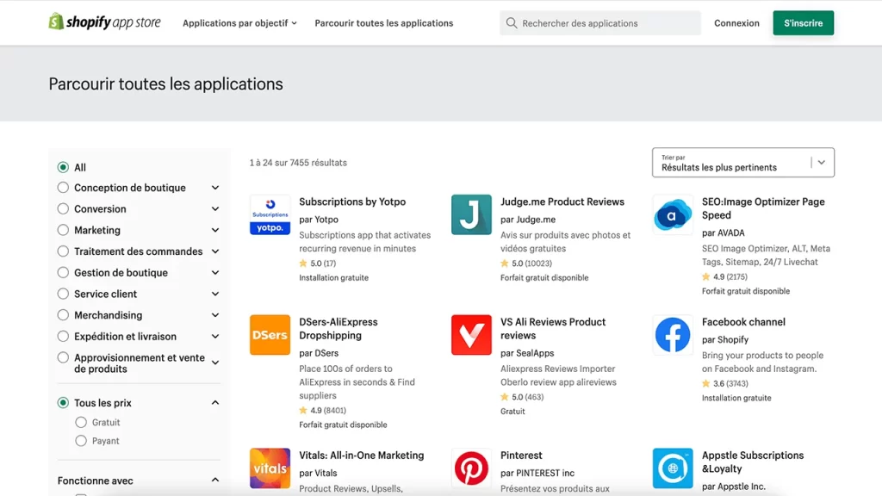The image size is (882, 496).
Task: Expand Expédition et livraison chevron
Action: (x=214, y=337)
